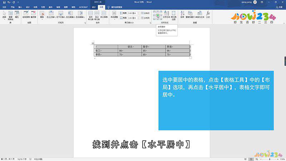The image size is (286, 161).
Task: Click Sort (排序) in Data group
Action: point(182,15)
